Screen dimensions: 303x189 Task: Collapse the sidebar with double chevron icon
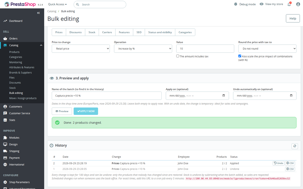click(x=38, y=13)
